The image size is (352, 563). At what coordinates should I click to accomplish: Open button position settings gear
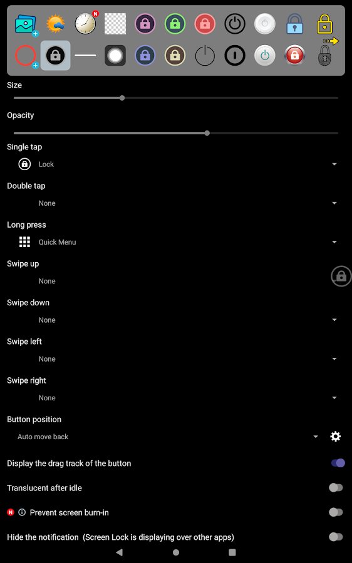tap(335, 436)
